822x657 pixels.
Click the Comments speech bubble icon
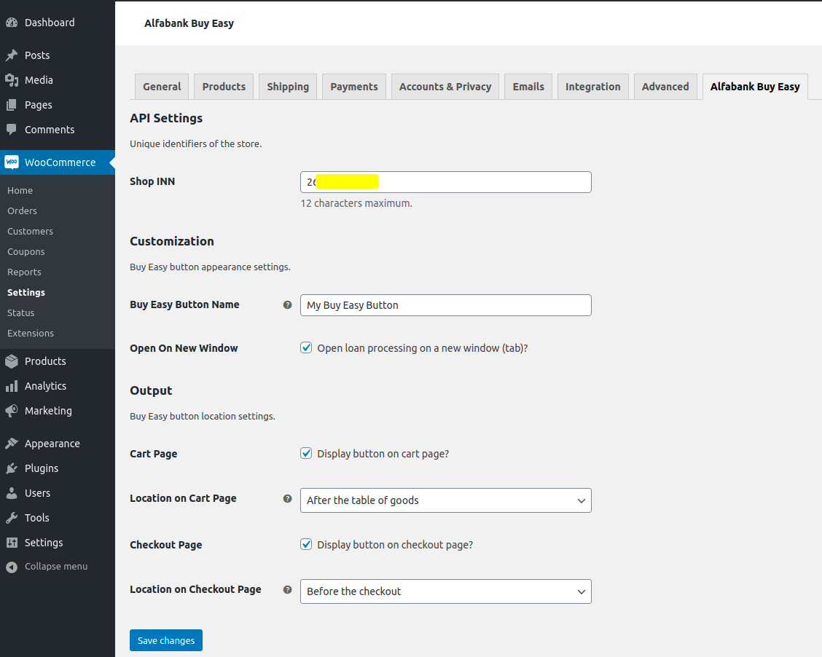pyautogui.click(x=12, y=130)
